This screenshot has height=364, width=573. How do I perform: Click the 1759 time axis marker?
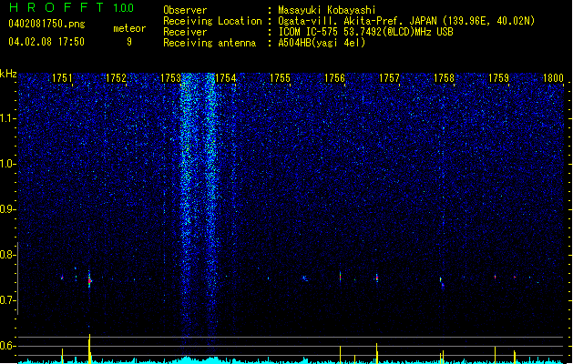(x=499, y=78)
